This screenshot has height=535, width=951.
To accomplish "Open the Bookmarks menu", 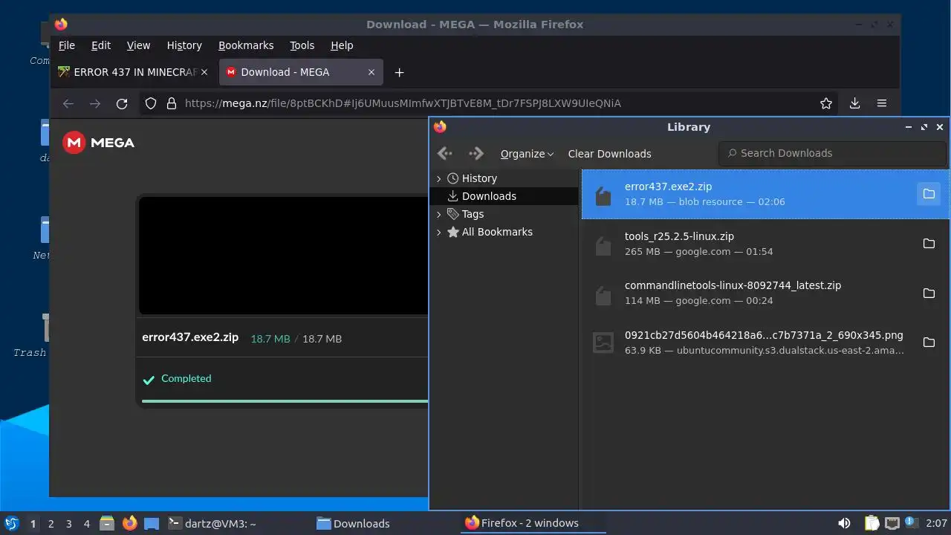I will point(246,45).
